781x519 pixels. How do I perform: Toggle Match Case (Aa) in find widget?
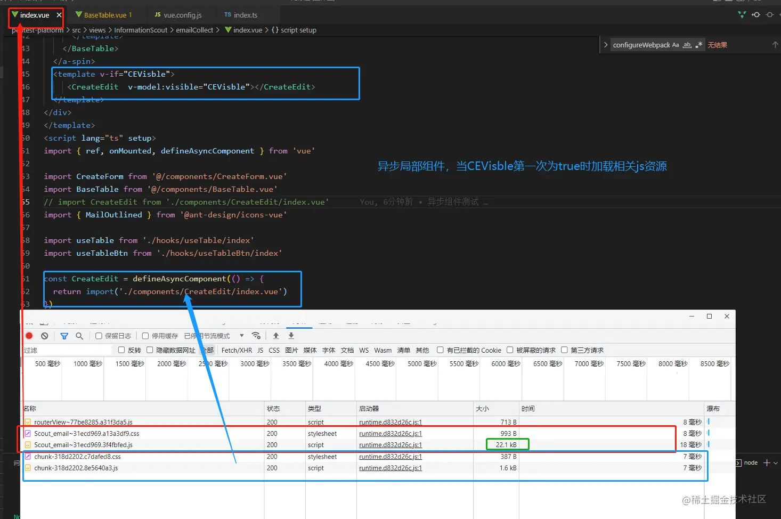[676, 45]
